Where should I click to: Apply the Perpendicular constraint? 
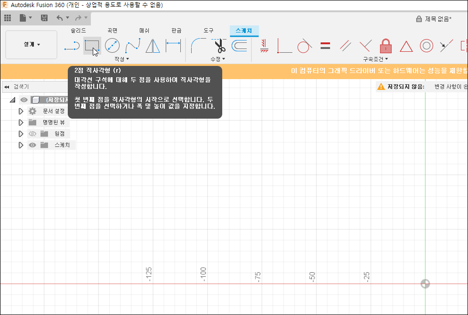[x=366, y=46]
